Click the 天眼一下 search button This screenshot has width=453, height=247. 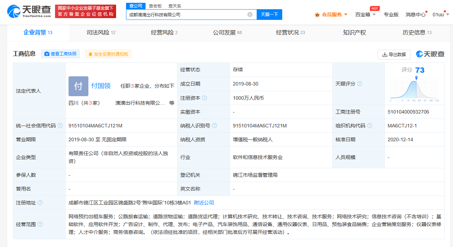269,15
